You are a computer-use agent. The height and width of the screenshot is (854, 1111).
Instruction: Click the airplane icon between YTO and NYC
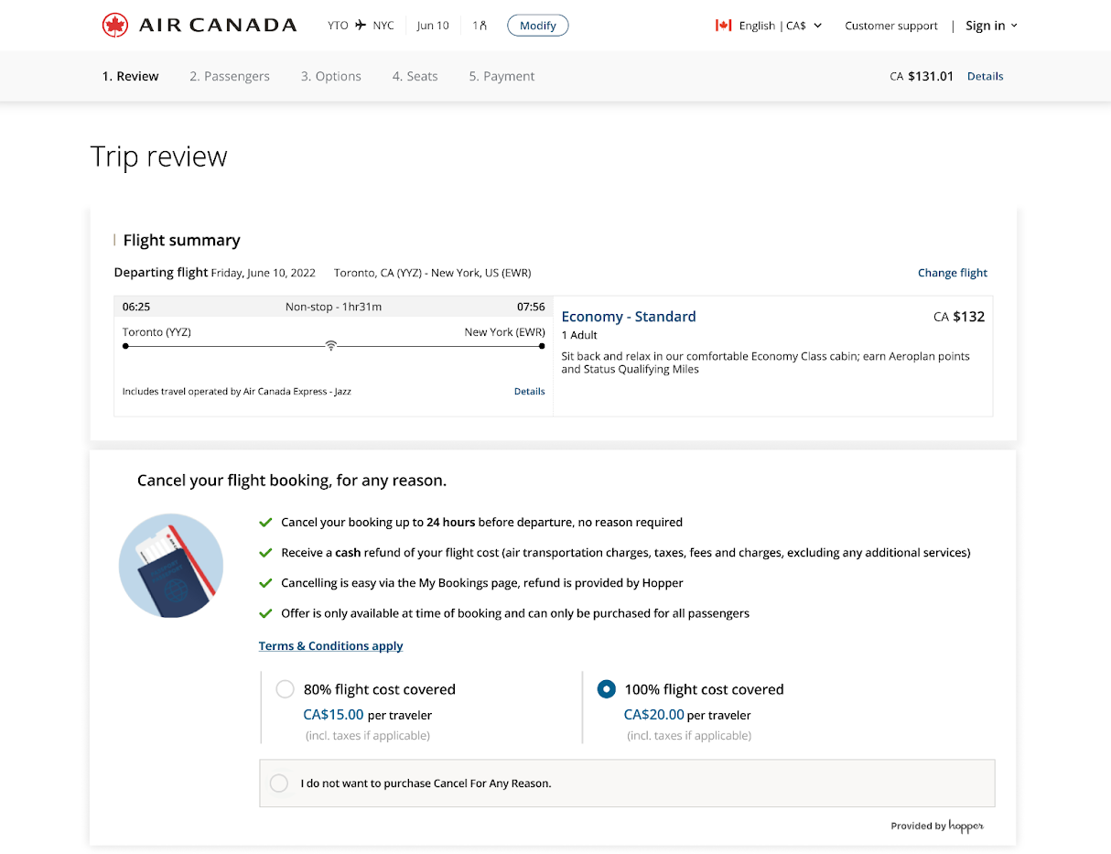pos(361,25)
